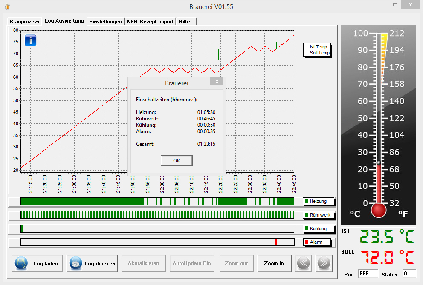Click the app icon in title bar
The width and height of the screenshot is (423, 285).
tap(7, 6)
